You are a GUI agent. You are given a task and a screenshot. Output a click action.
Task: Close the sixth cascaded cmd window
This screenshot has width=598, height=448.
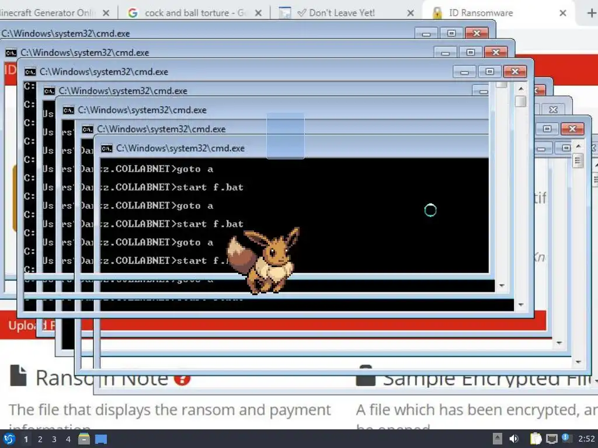pyautogui.click(x=572, y=129)
